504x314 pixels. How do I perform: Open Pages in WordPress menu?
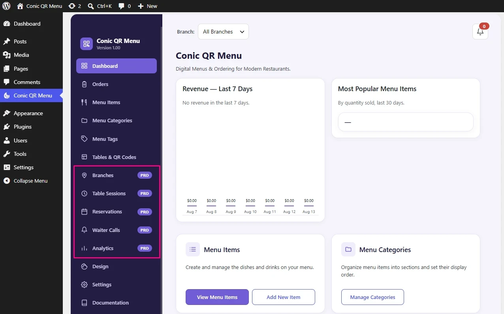(32, 69)
